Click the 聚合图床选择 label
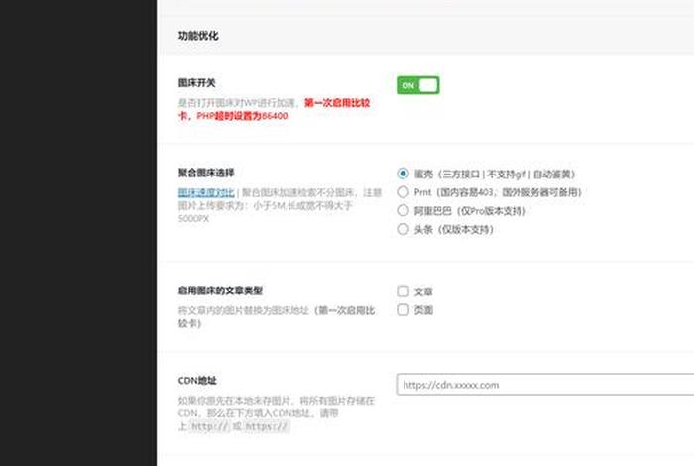 [206, 173]
